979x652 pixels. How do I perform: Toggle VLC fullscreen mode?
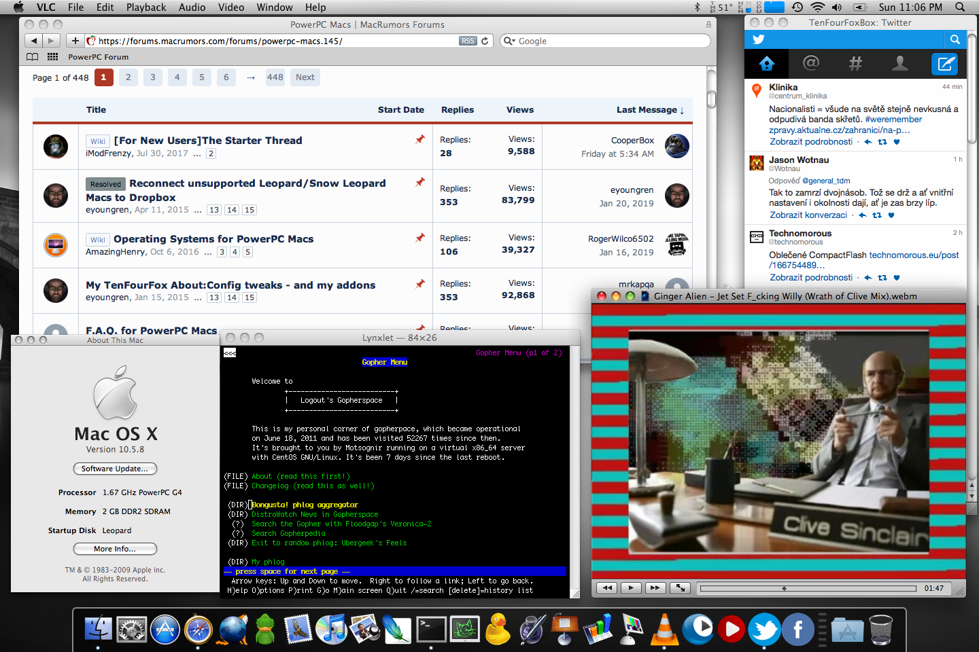click(680, 588)
